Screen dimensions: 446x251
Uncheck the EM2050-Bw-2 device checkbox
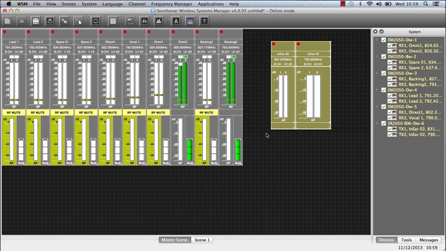384,57
